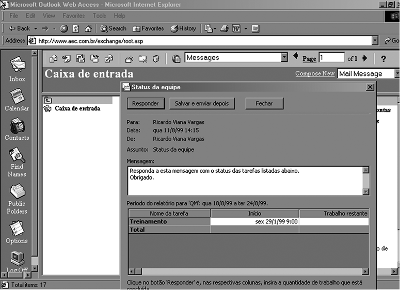Screen dimensions: 400x290
Task: Click the browser Refresh icon
Action: tap(76, 28)
